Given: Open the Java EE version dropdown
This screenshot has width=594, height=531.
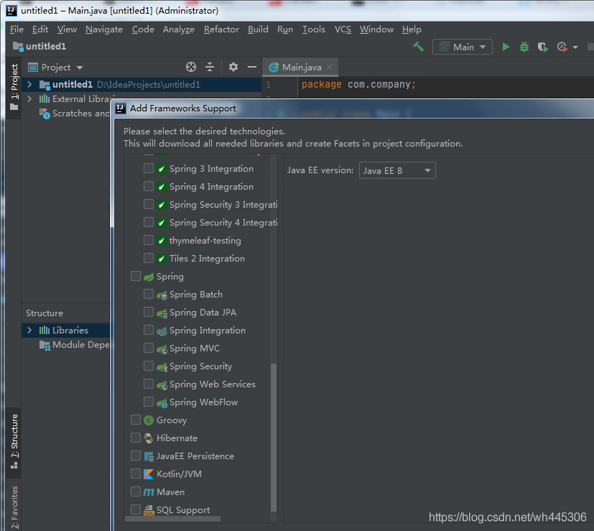Looking at the screenshot, I should 396,170.
